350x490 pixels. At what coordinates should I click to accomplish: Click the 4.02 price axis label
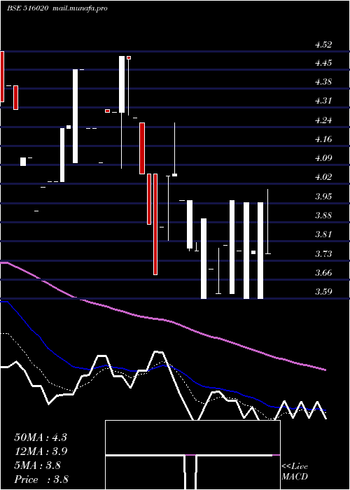pos(323,177)
